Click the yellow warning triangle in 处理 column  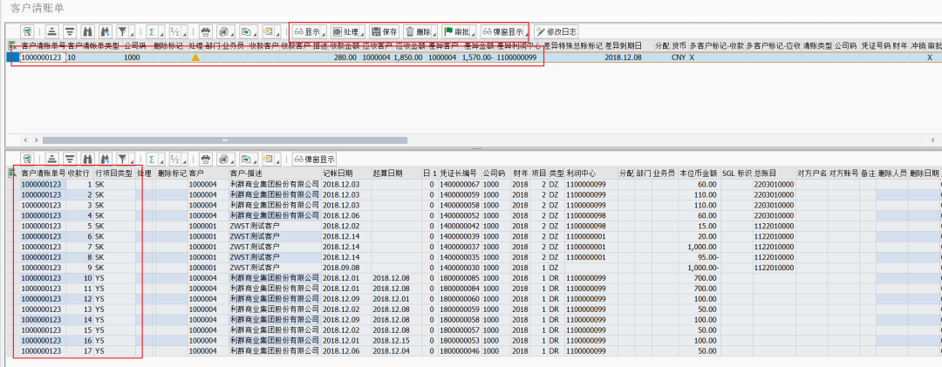(195, 58)
